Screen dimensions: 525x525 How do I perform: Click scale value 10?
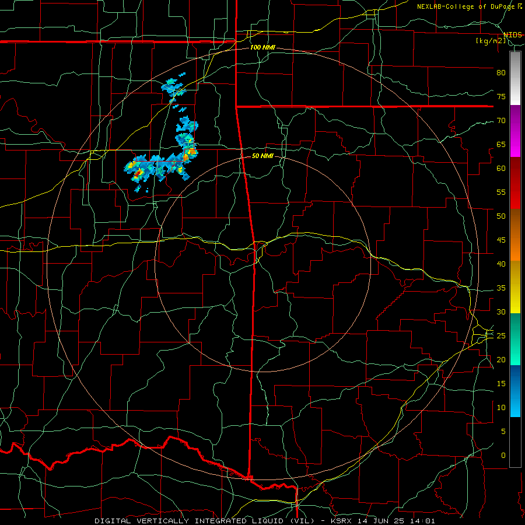tap(501, 408)
